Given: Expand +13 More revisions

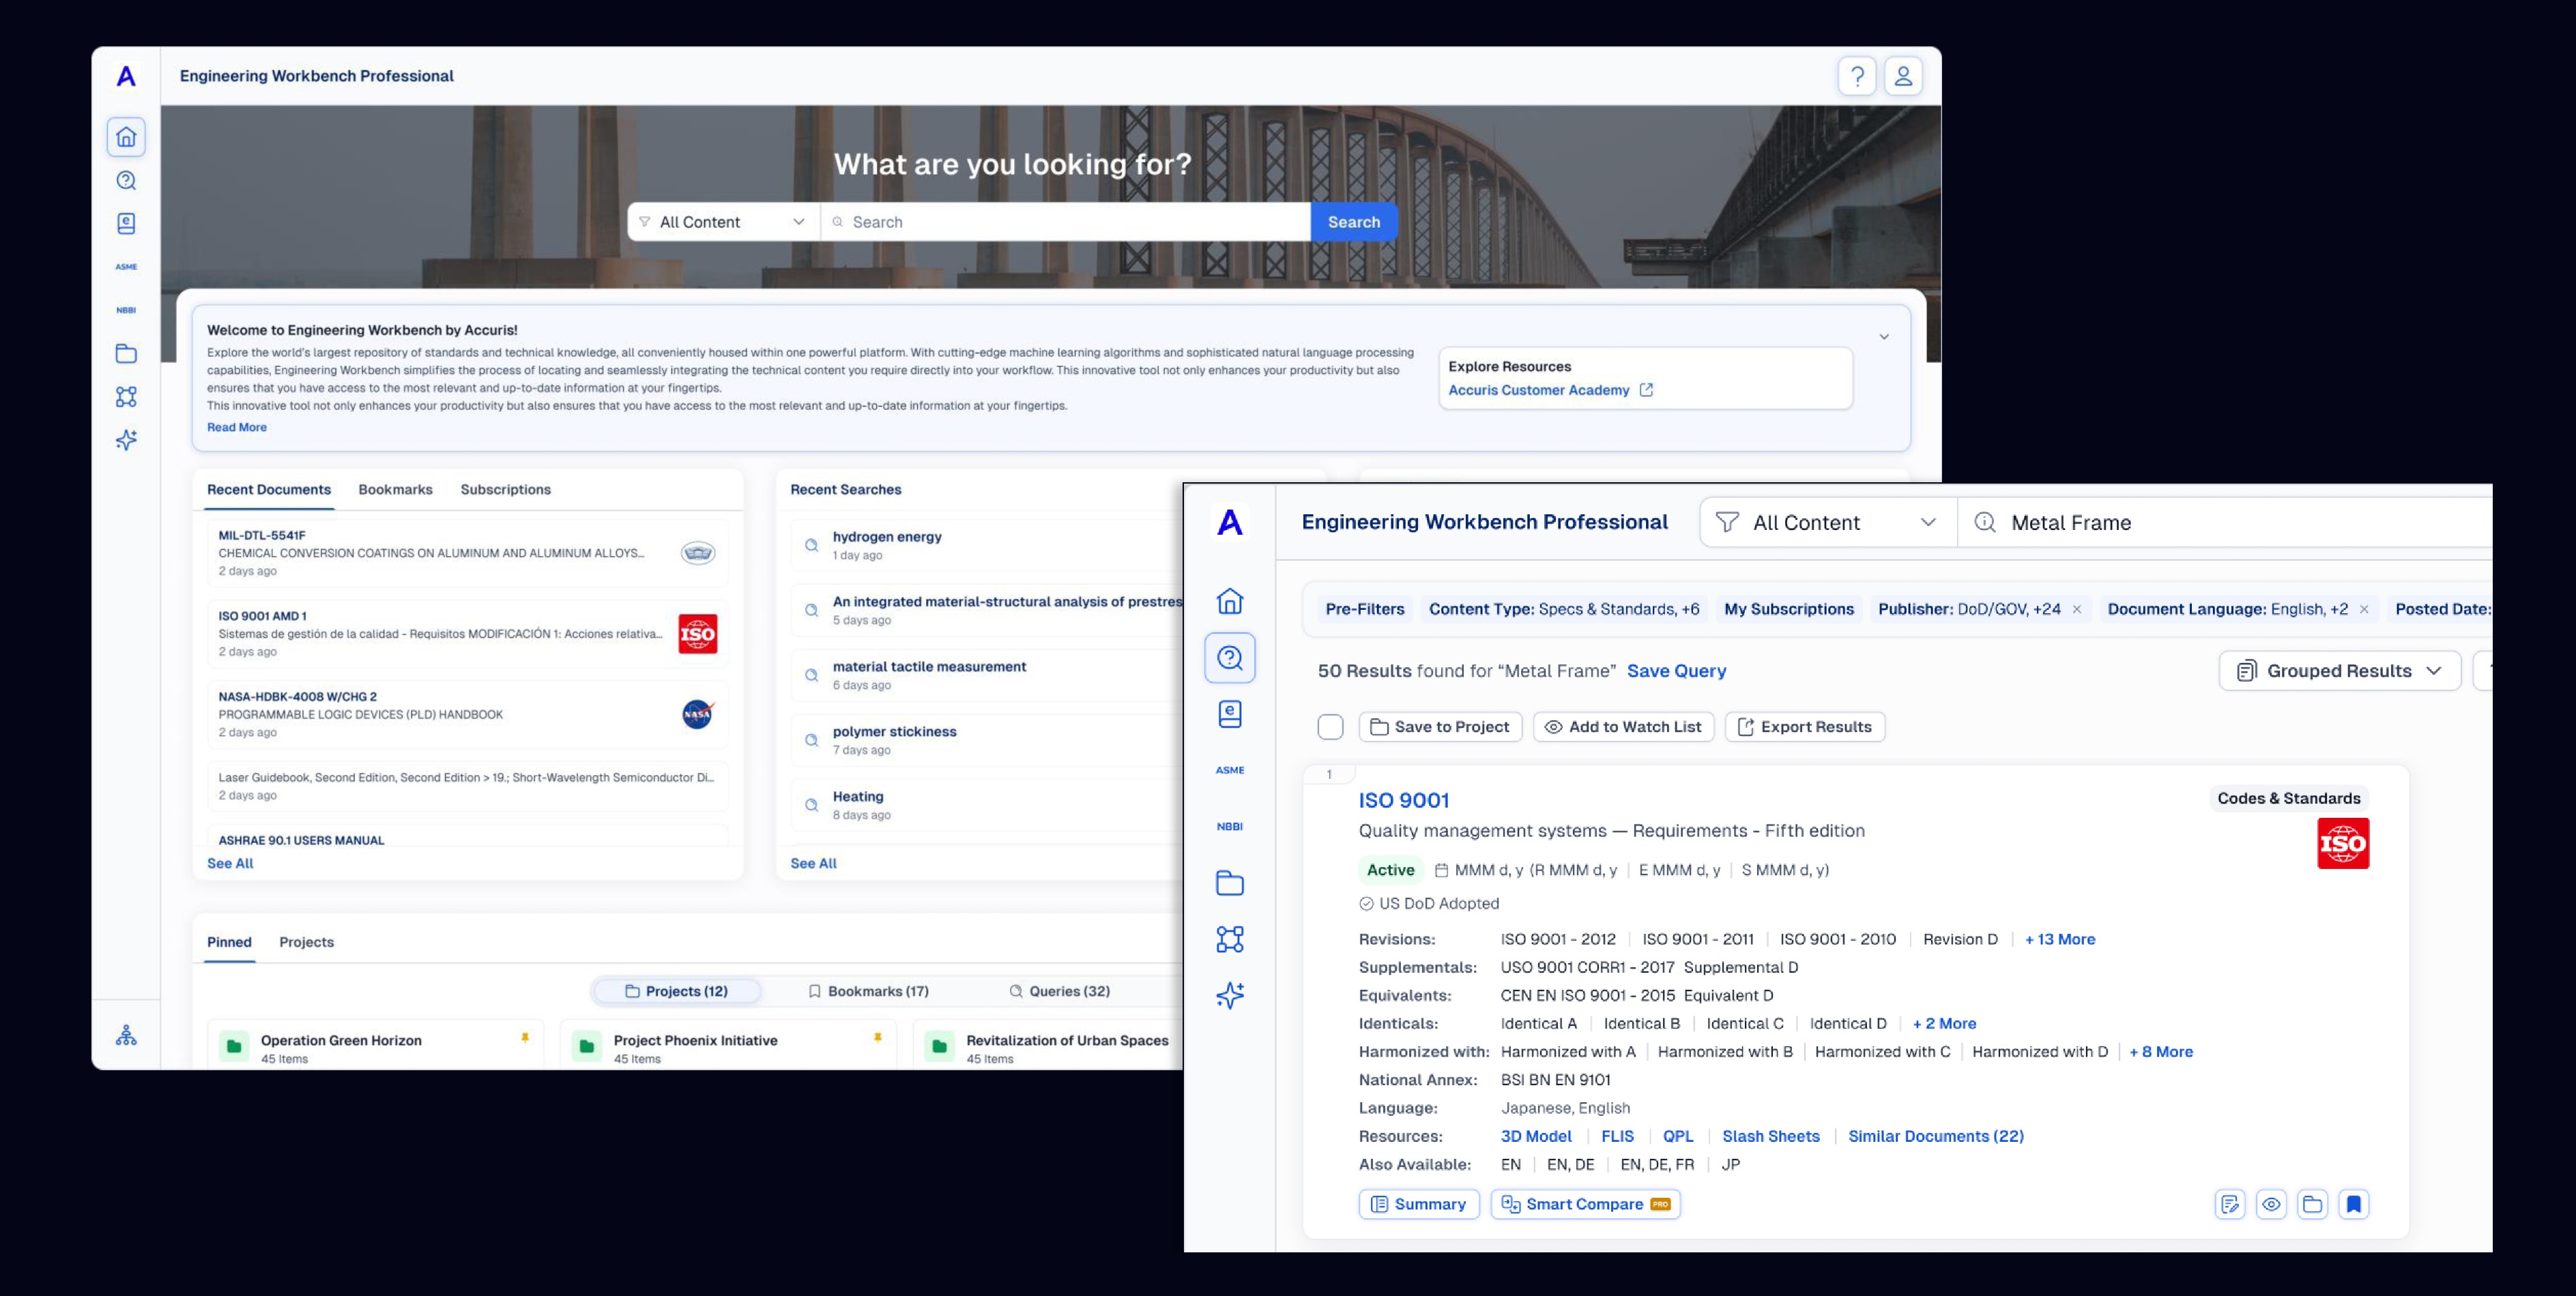Looking at the screenshot, I should point(2060,939).
